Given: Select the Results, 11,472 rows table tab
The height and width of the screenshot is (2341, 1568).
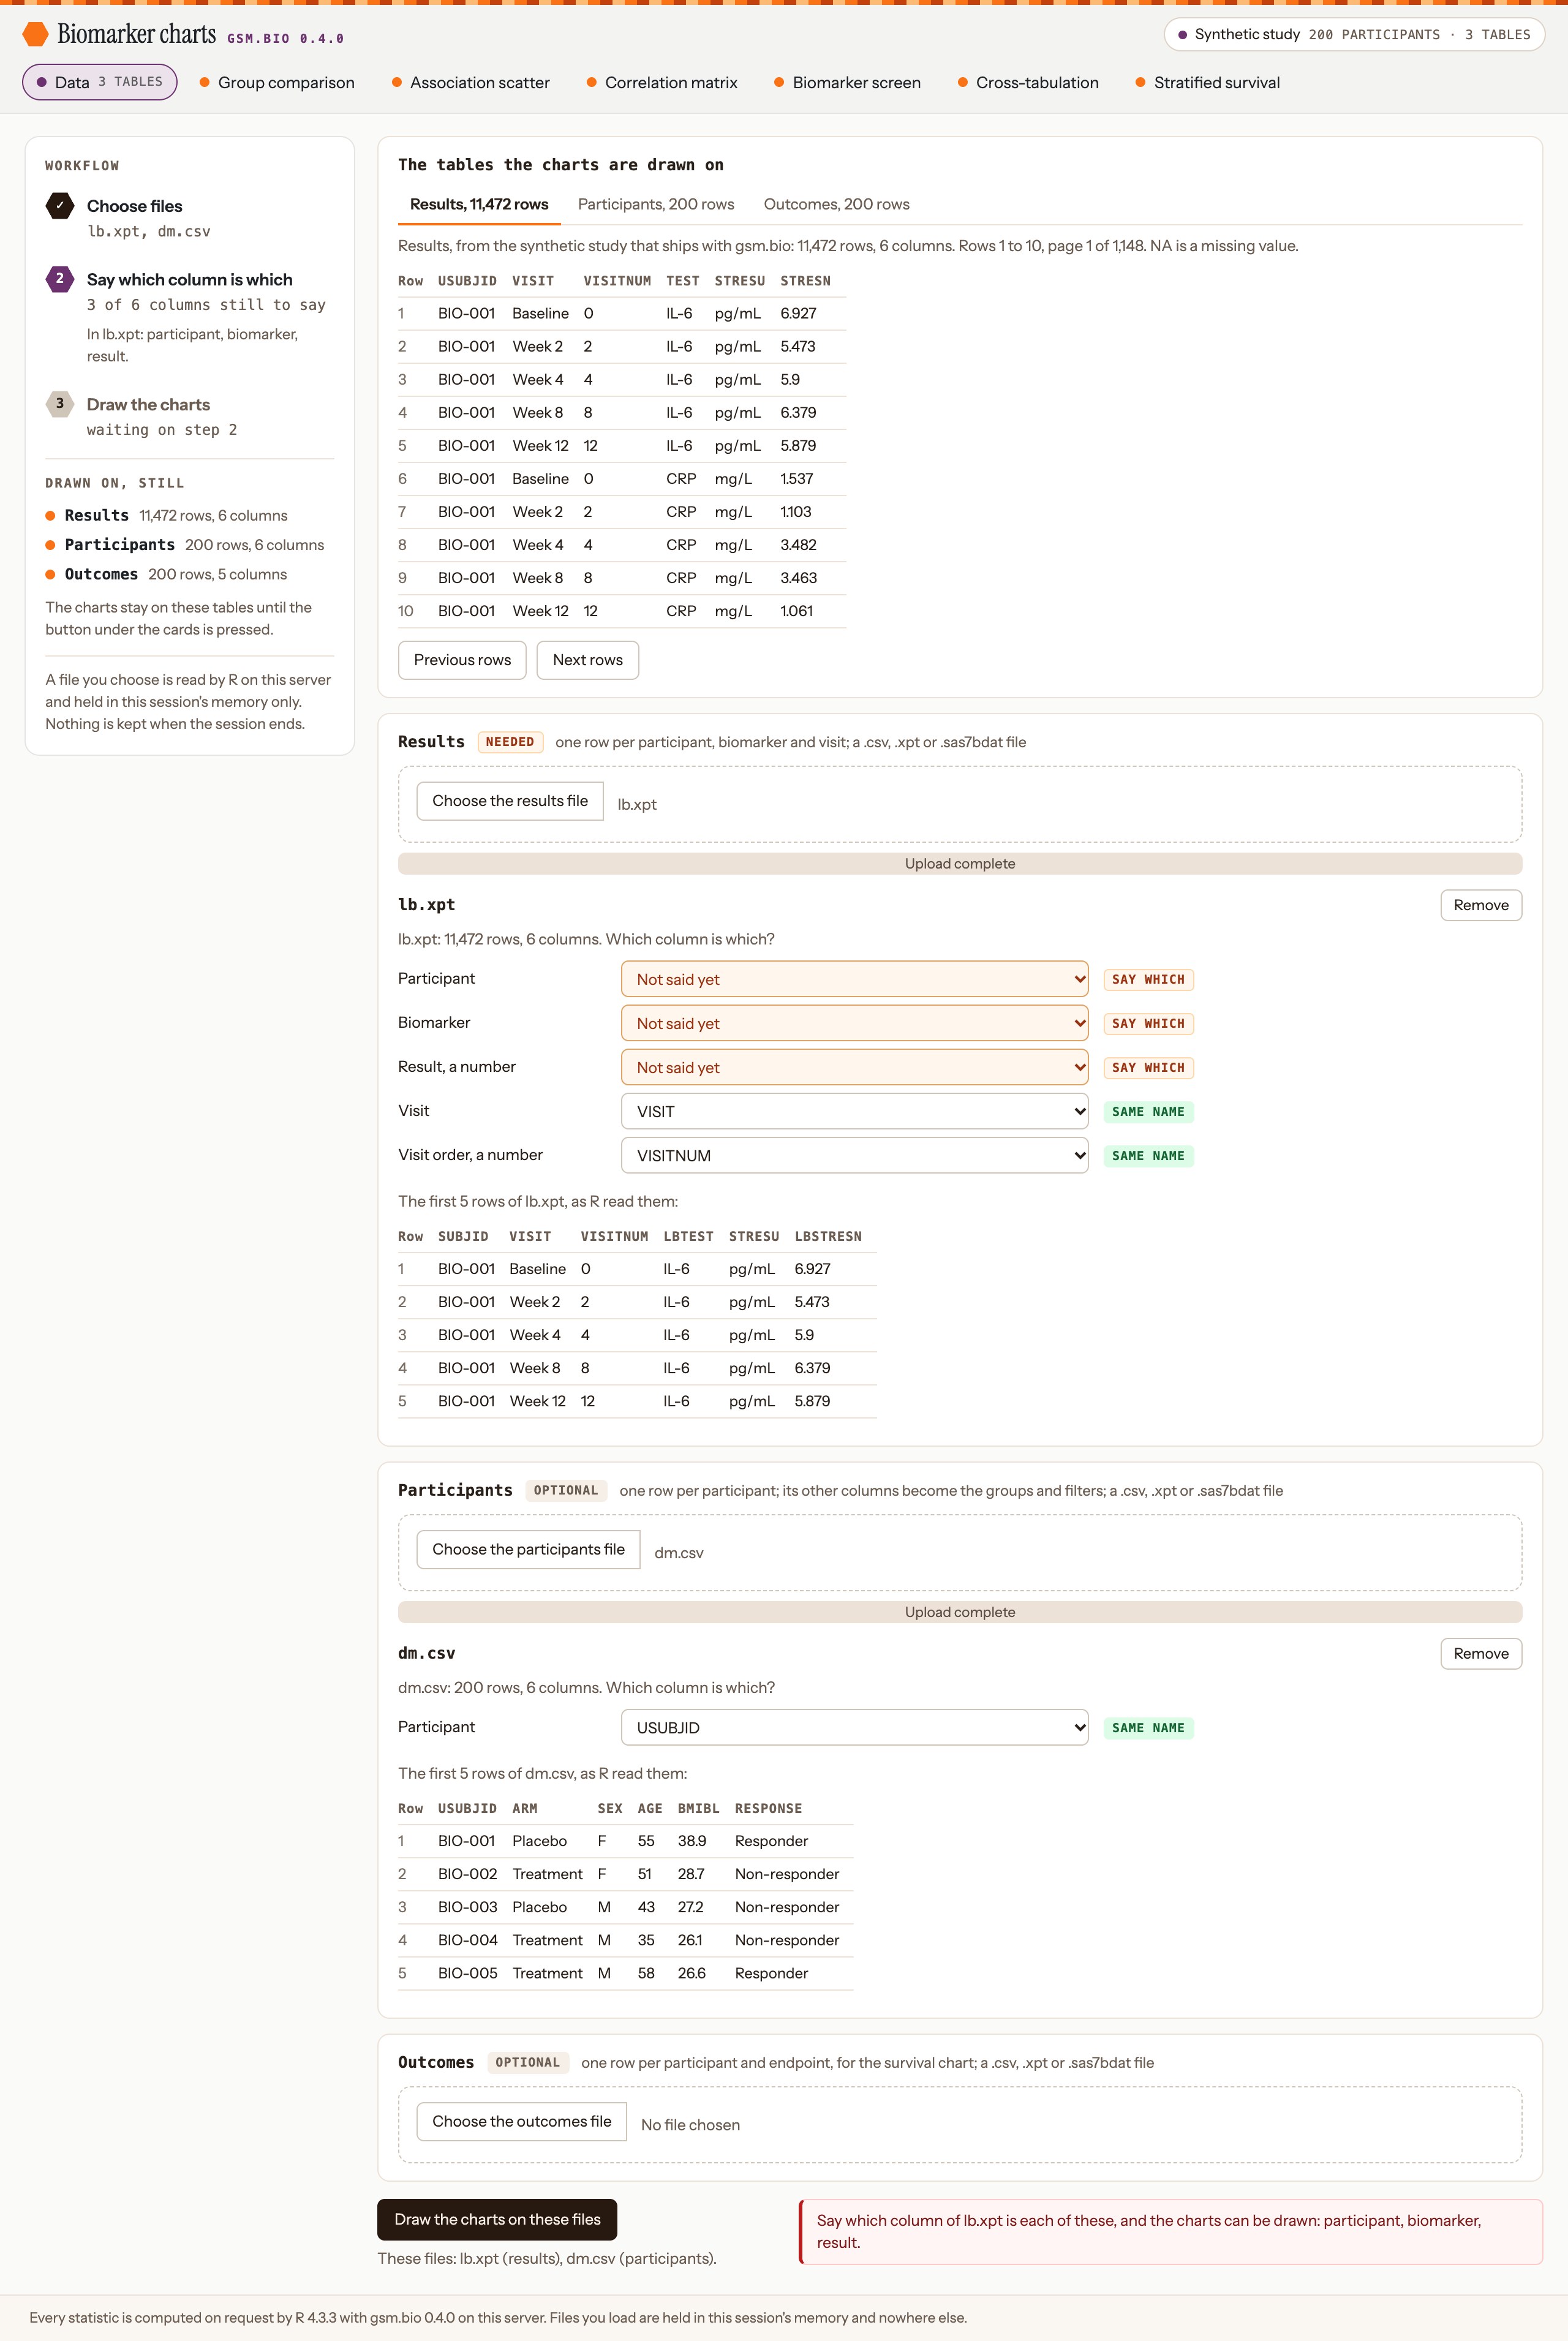Looking at the screenshot, I should (479, 204).
